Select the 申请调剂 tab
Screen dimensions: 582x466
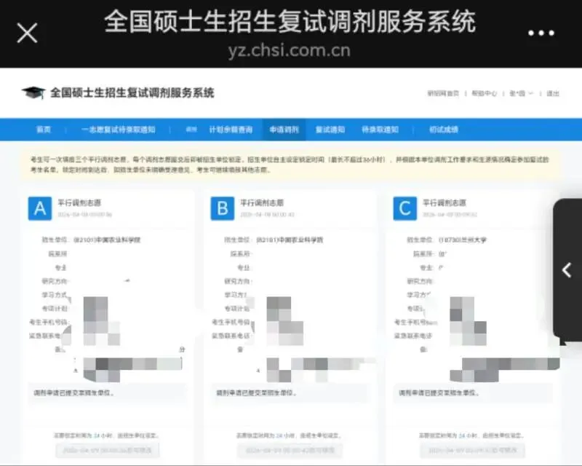(284, 130)
